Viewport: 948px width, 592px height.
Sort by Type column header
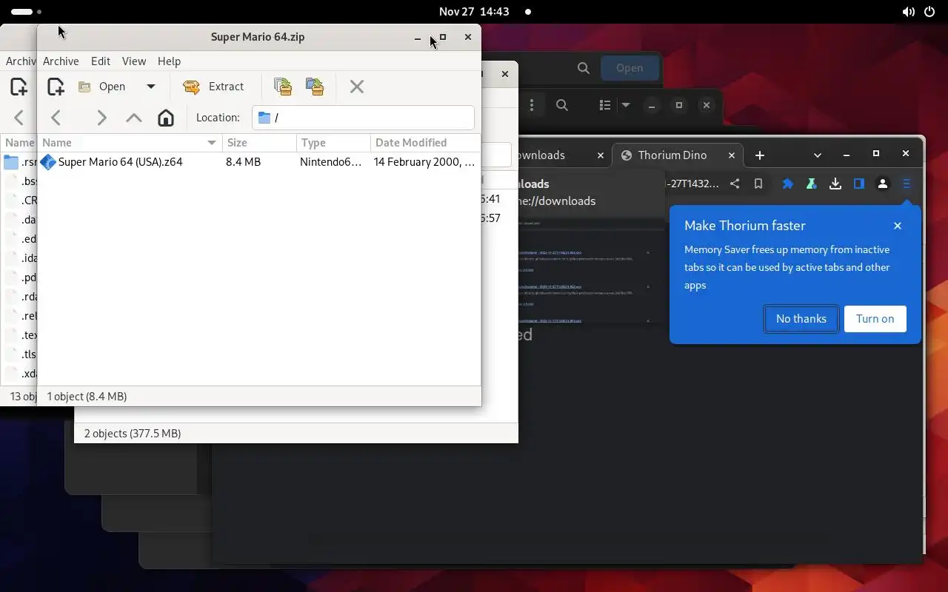333,143
